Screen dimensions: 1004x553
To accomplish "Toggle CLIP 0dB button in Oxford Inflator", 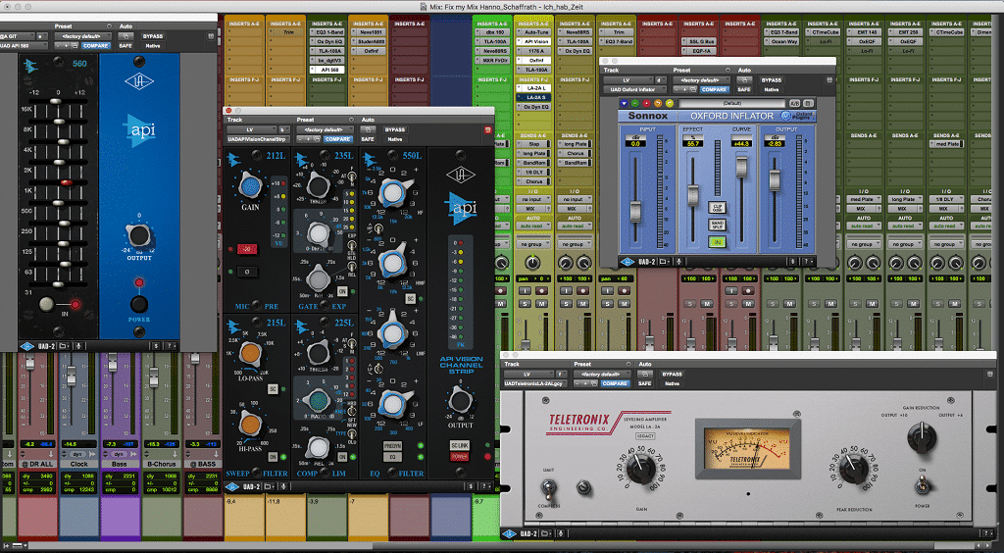I will click(716, 207).
